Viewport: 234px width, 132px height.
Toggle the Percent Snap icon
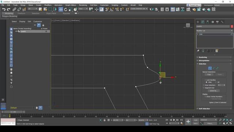(x=117, y=10)
